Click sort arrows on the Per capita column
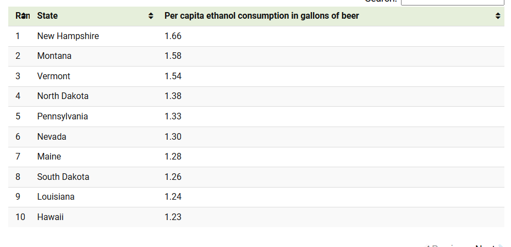Screen dimensions: 511x247 click(498, 17)
